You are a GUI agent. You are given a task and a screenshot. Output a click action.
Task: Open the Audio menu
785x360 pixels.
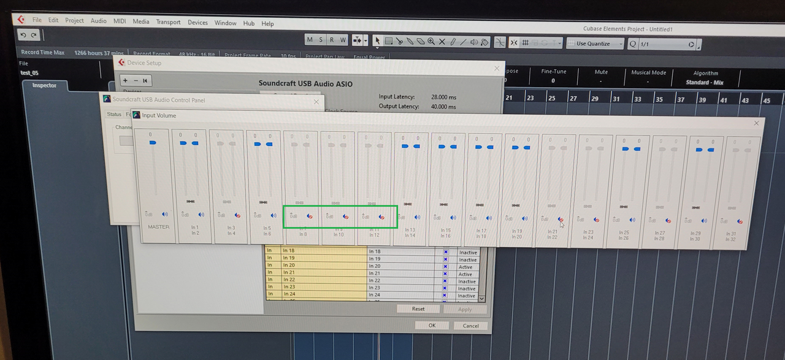[x=98, y=21]
